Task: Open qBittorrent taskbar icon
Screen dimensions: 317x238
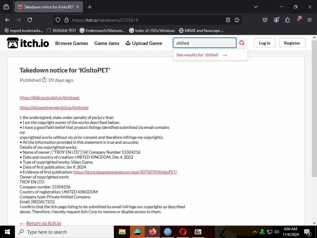Action: point(167,232)
